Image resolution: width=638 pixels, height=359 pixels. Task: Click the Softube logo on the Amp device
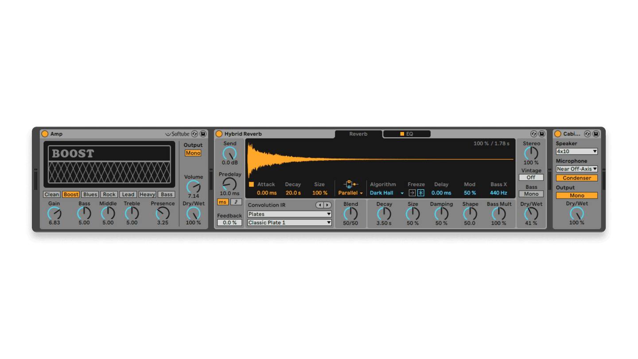click(177, 133)
